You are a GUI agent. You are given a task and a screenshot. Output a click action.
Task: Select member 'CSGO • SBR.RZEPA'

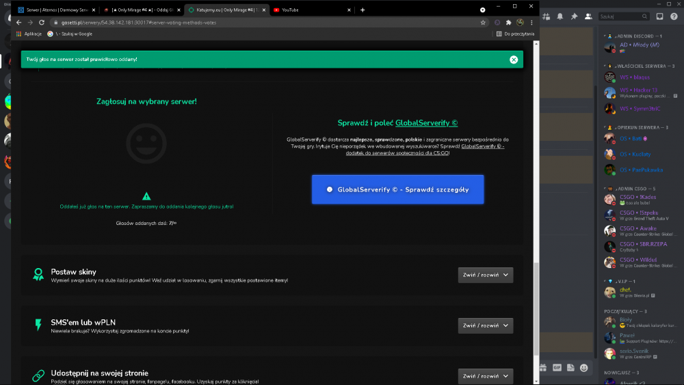click(x=640, y=246)
